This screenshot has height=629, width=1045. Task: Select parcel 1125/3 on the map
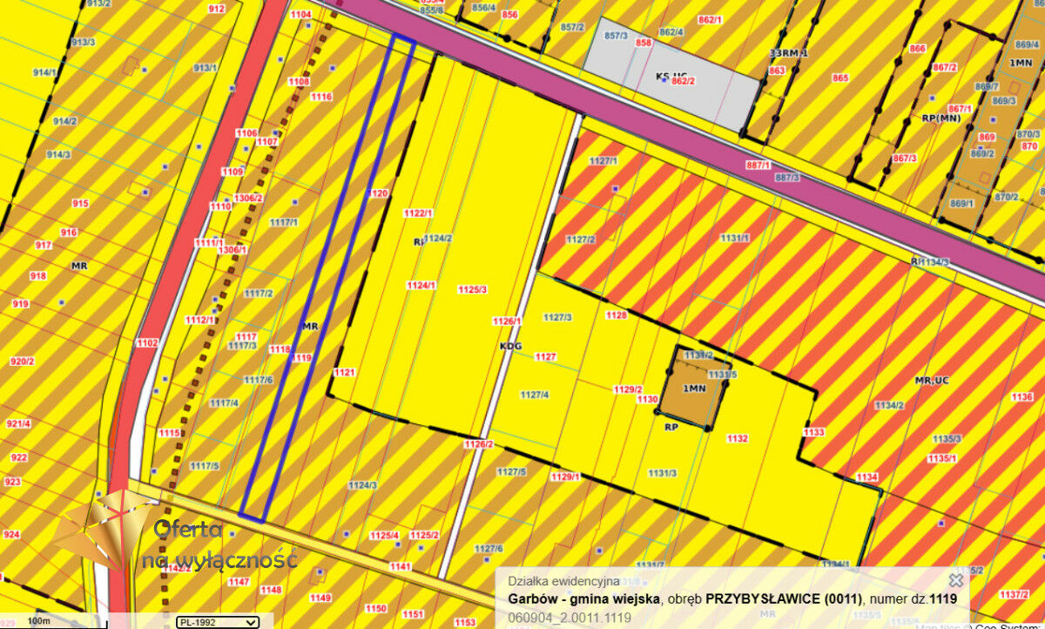(472, 290)
